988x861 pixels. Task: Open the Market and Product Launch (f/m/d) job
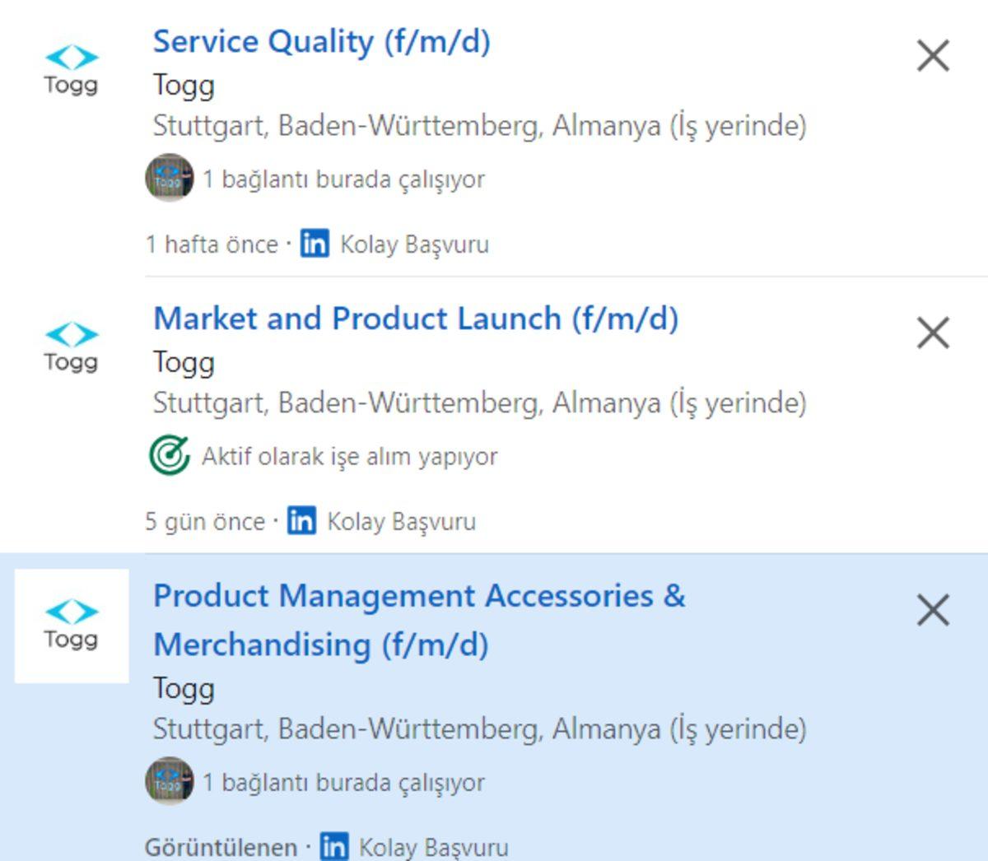point(416,319)
